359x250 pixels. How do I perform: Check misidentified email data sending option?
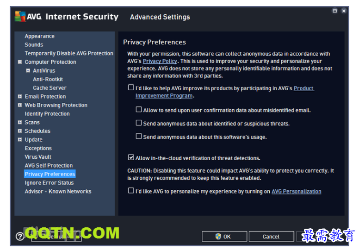[x=139, y=109]
